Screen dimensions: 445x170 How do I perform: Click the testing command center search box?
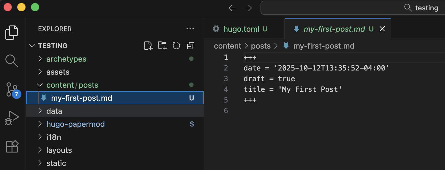[x=352, y=8]
